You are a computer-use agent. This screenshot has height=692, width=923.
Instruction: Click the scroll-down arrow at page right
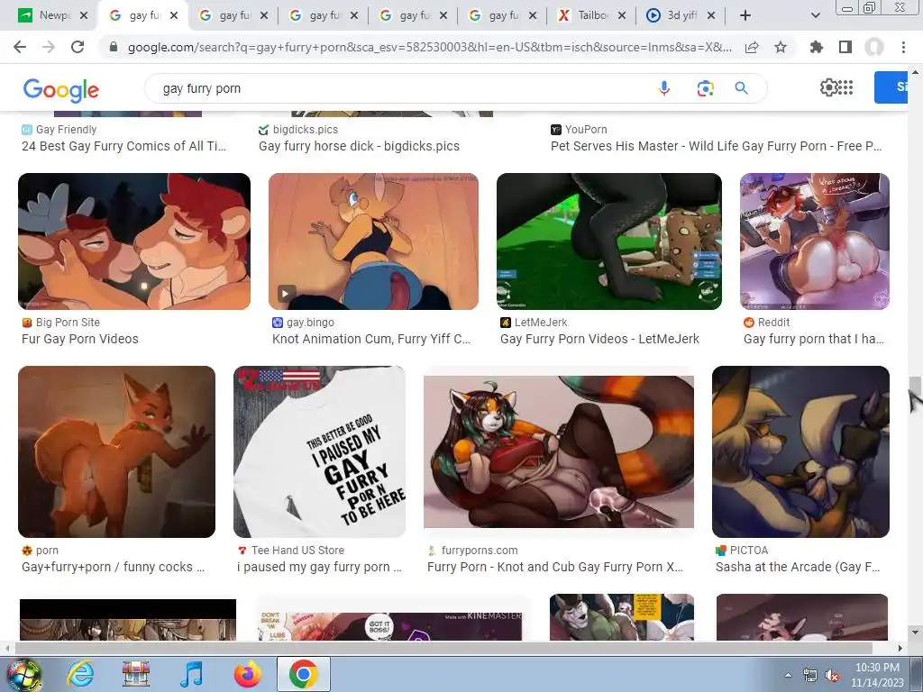point(914,633)
